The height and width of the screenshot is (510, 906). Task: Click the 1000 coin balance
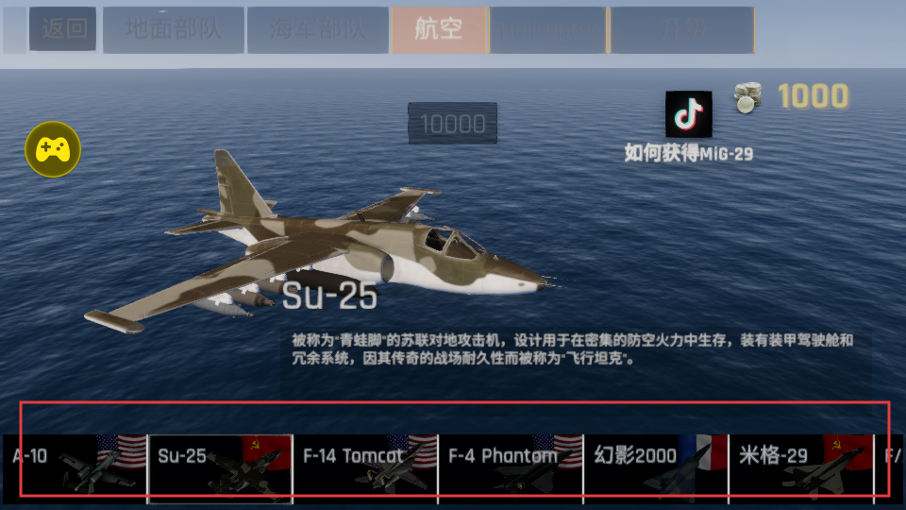pyautogui.click(x=813, y=96)
